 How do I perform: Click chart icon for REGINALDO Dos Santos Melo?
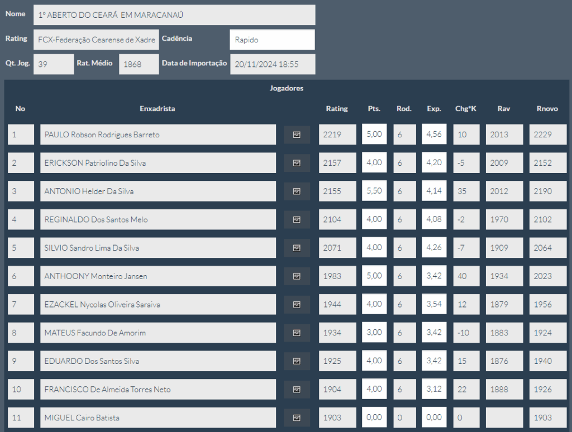[297, 219]
